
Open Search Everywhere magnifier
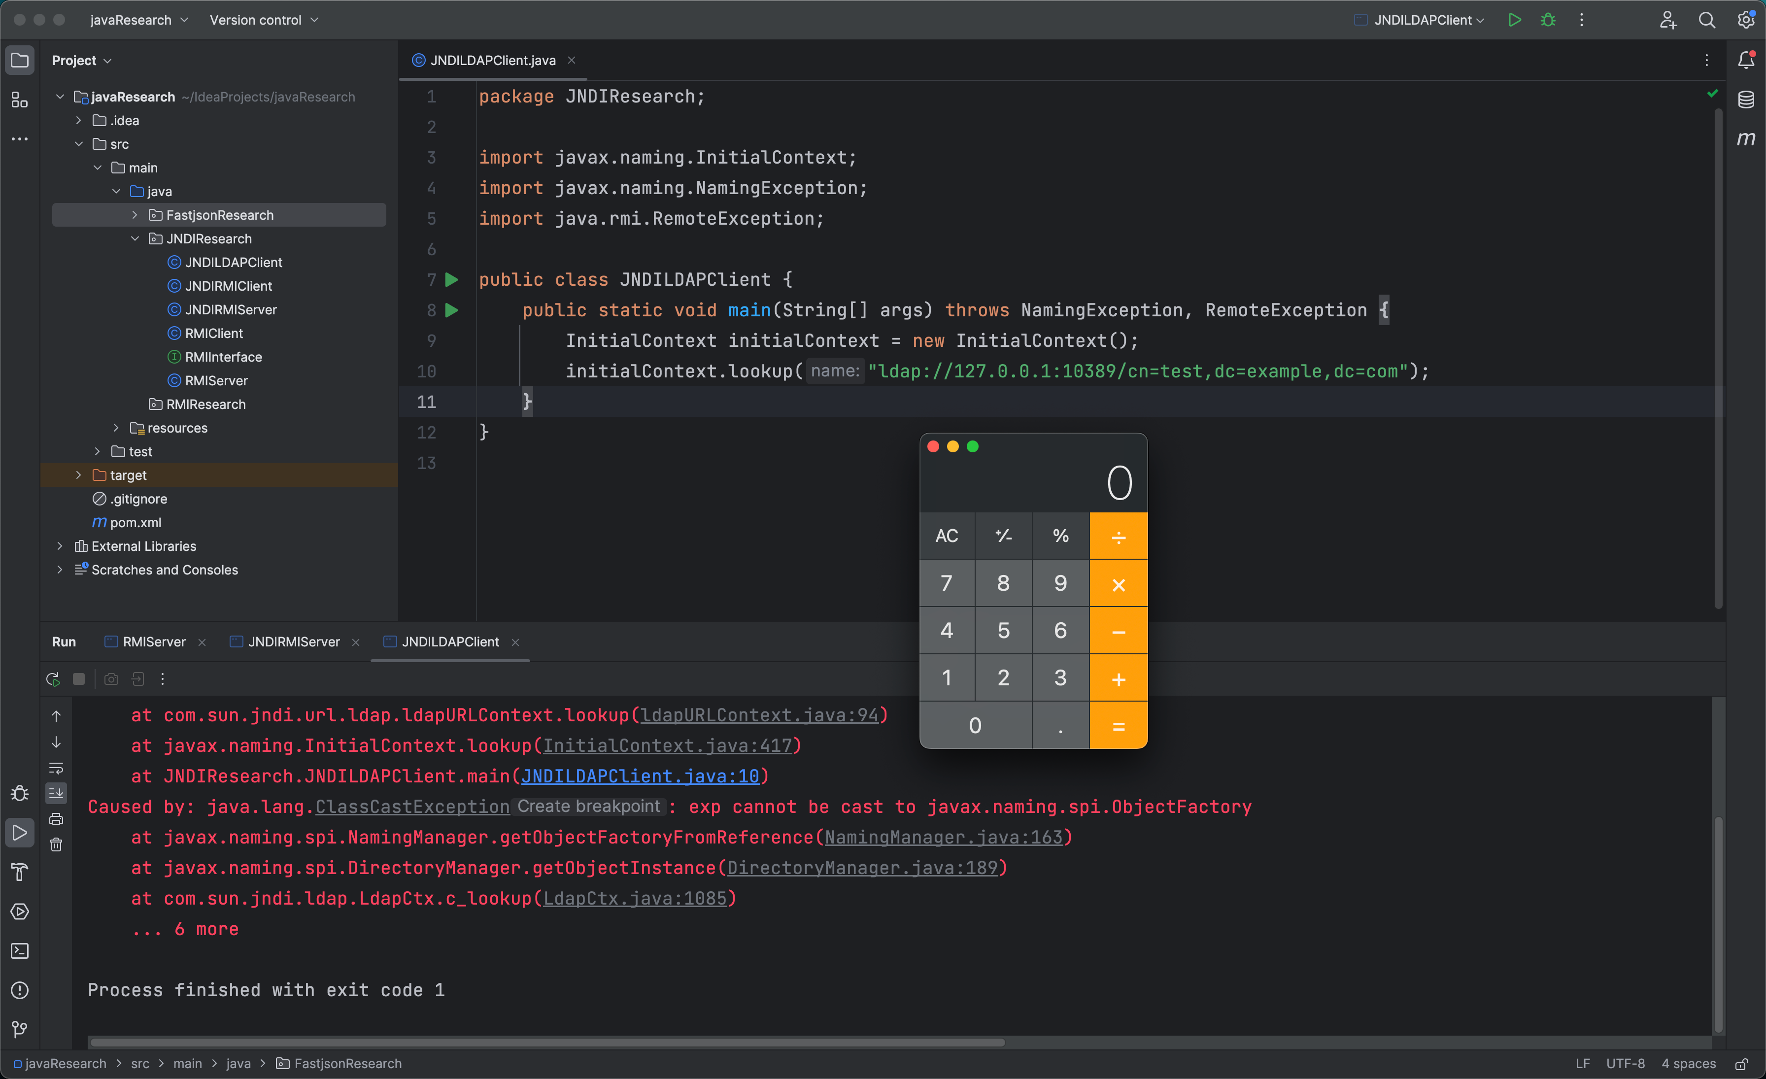(x=1706, y=20)
